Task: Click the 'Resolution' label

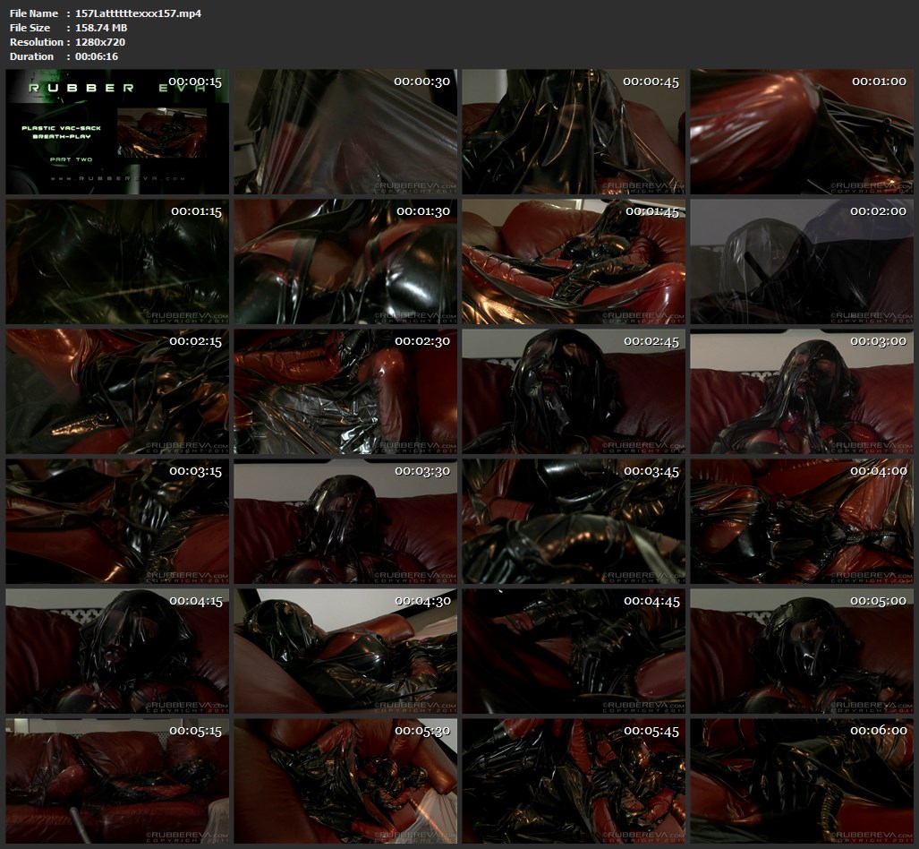Action: click(x=37, y=42)
